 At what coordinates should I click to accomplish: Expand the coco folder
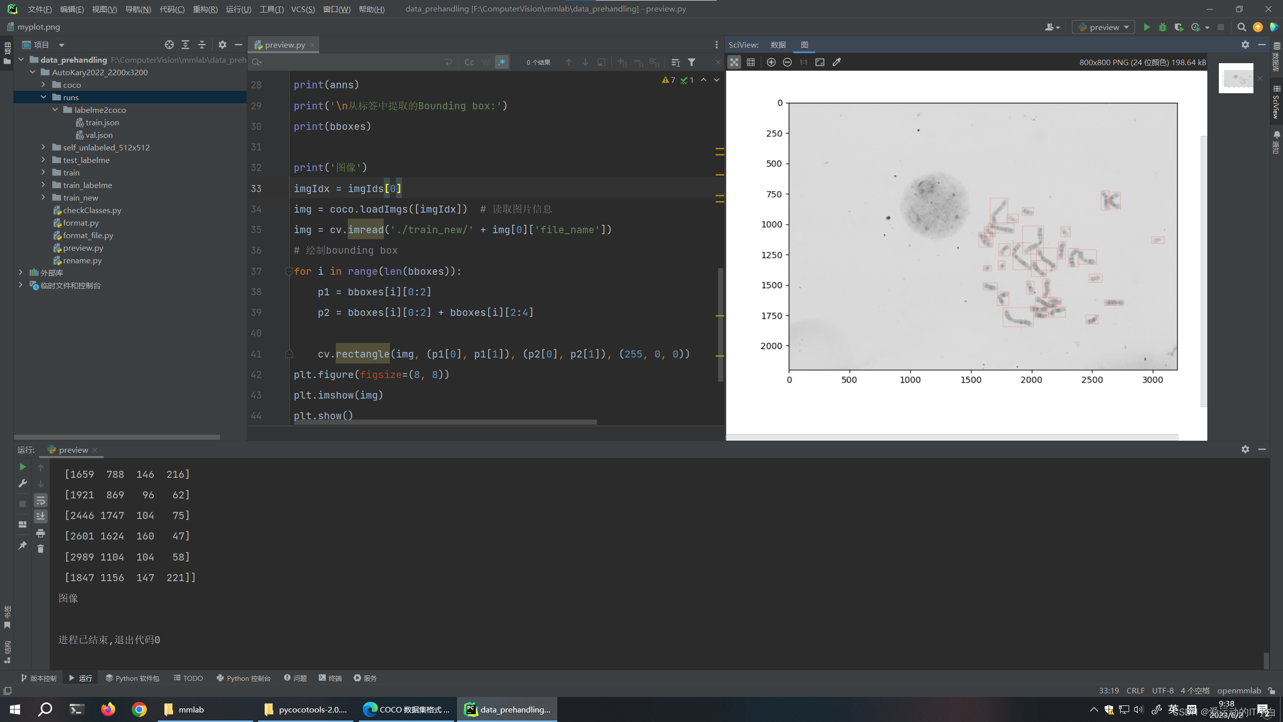tap(44, 85)
